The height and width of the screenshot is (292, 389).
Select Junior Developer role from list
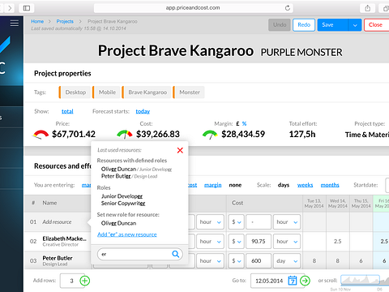[122, 196]
